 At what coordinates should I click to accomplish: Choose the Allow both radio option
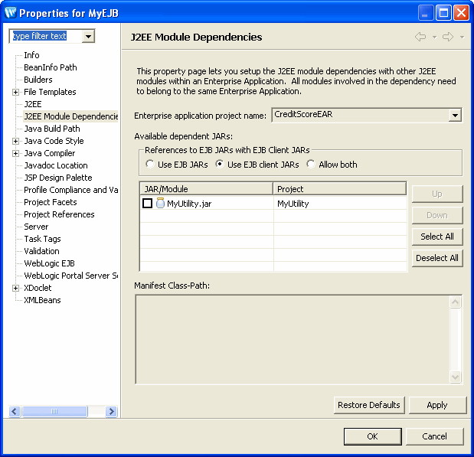[310, 164]
